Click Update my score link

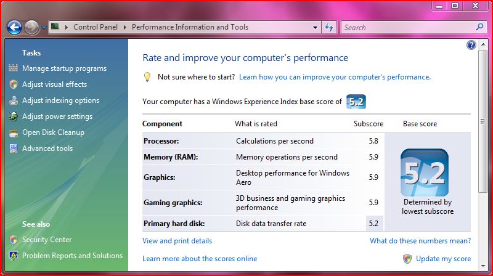coord(443,259)
